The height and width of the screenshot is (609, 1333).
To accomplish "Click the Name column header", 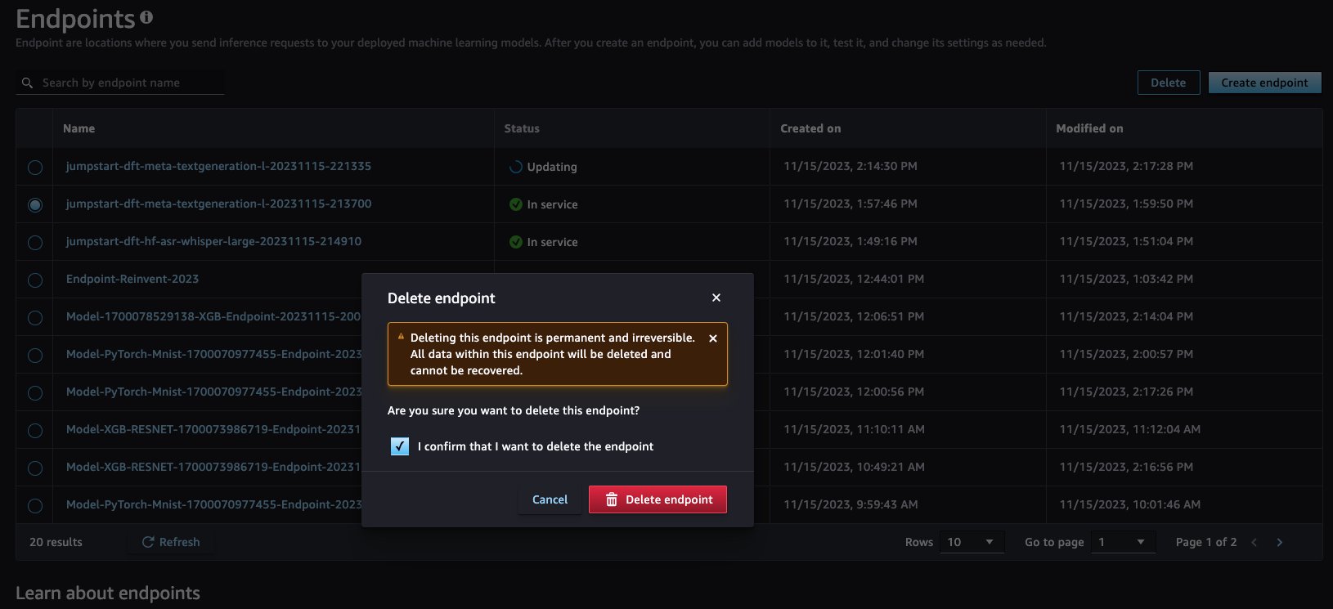I will 79,128.
